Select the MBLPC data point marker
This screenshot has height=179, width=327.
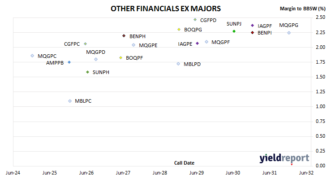pos(70,101)
